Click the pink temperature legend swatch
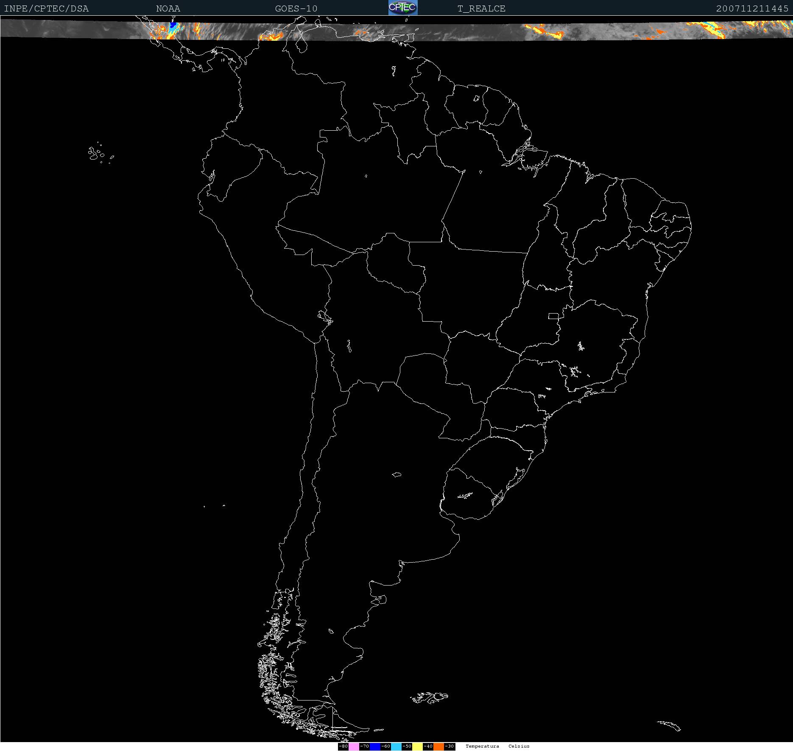Viewport: 793px width, 751px height. pos(354,746)
